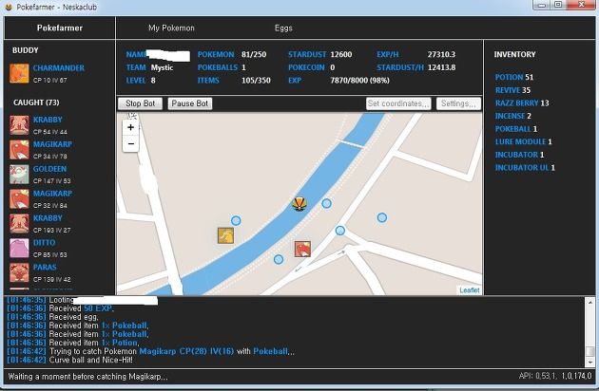Click the PARAS name link

click(45, 267)
